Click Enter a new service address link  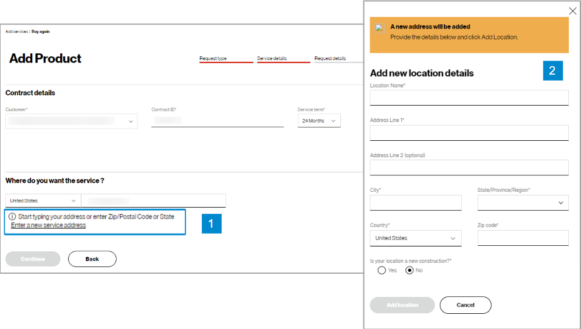pos(48,225)
